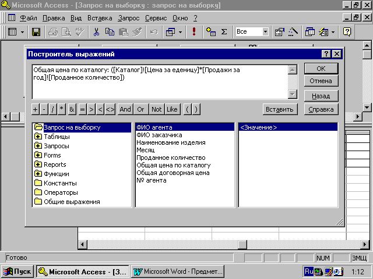The height and width of the screenshot is (279, 373).
Task: Open Print Preview from the toolbar
Action: click(66, 32)
